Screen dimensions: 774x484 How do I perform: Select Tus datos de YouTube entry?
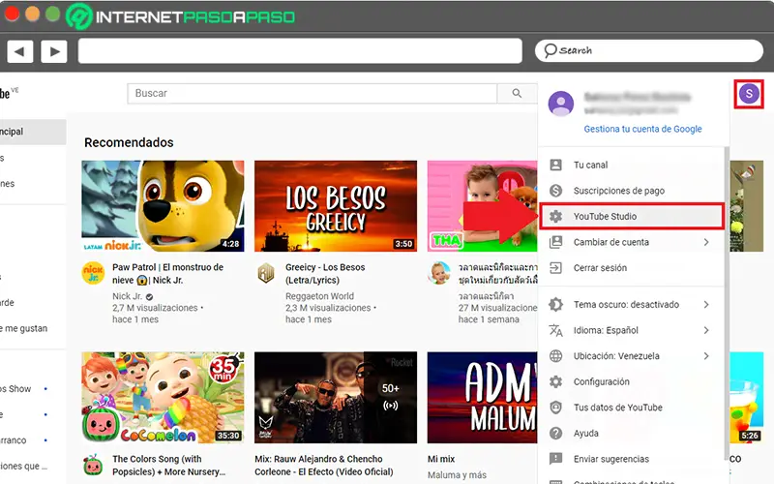(631, 407)
